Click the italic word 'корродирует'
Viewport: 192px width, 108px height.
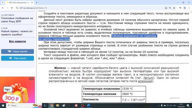click(x=103, y=71)
